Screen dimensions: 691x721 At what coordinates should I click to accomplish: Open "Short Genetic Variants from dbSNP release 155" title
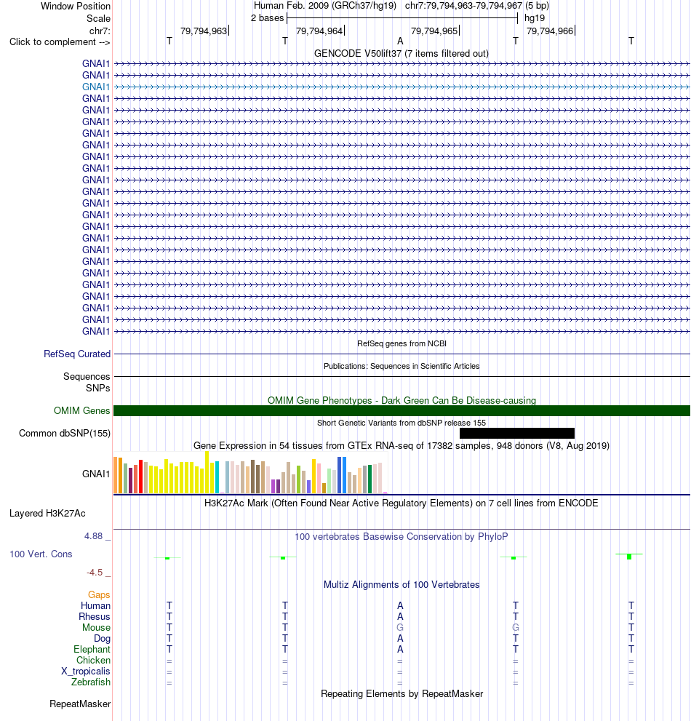point(402,423)
